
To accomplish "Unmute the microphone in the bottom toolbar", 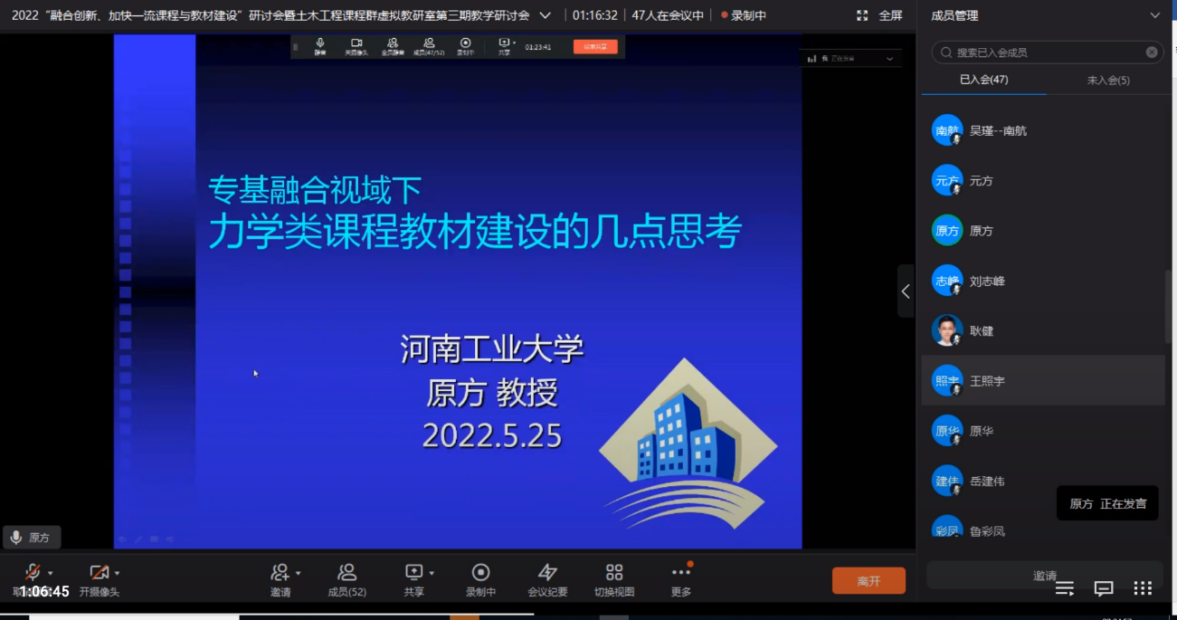I will tap(33, 573).
